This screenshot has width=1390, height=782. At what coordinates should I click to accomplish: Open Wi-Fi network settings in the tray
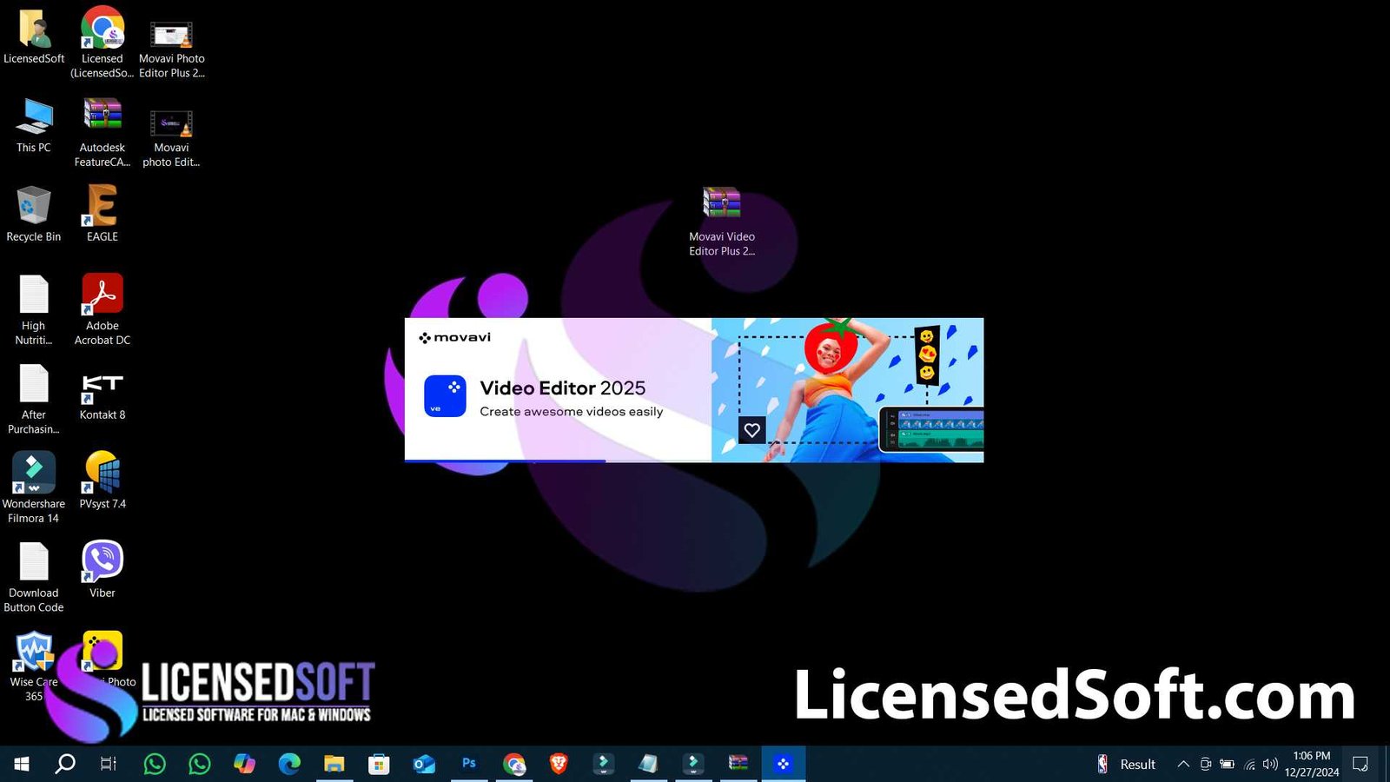[x=1249, y=764]
